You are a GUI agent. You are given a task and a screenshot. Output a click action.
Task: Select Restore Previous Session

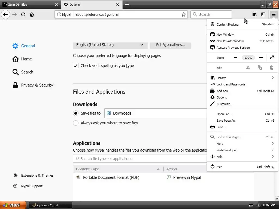pyautogui.click(x=242, y=48)
